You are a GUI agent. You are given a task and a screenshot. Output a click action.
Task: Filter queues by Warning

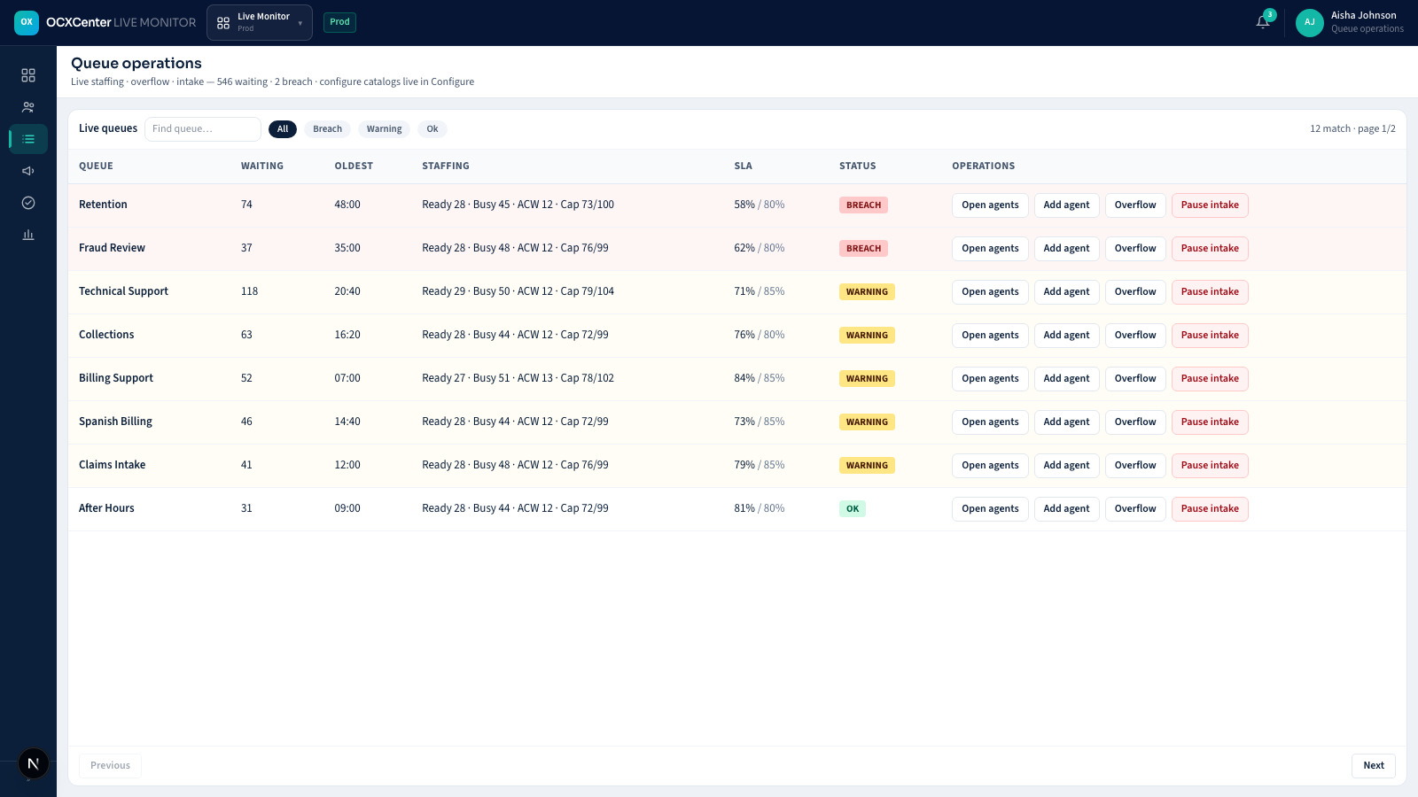pos(384,129)
